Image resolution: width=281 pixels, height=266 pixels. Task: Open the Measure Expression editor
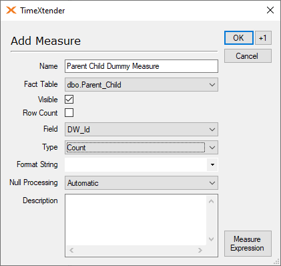tap(248, 243)
